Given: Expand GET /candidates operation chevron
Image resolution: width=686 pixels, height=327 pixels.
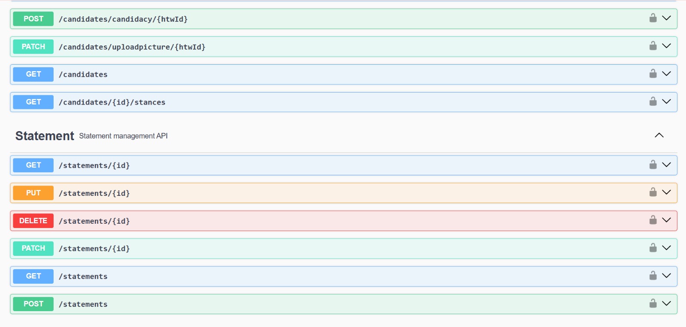Looking at the screenshot, I should tap(666, 74).
